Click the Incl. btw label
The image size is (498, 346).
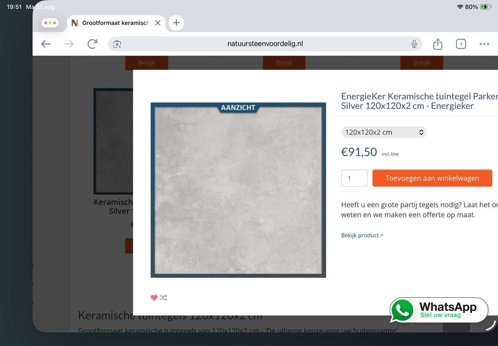click(x=390, y=154)
